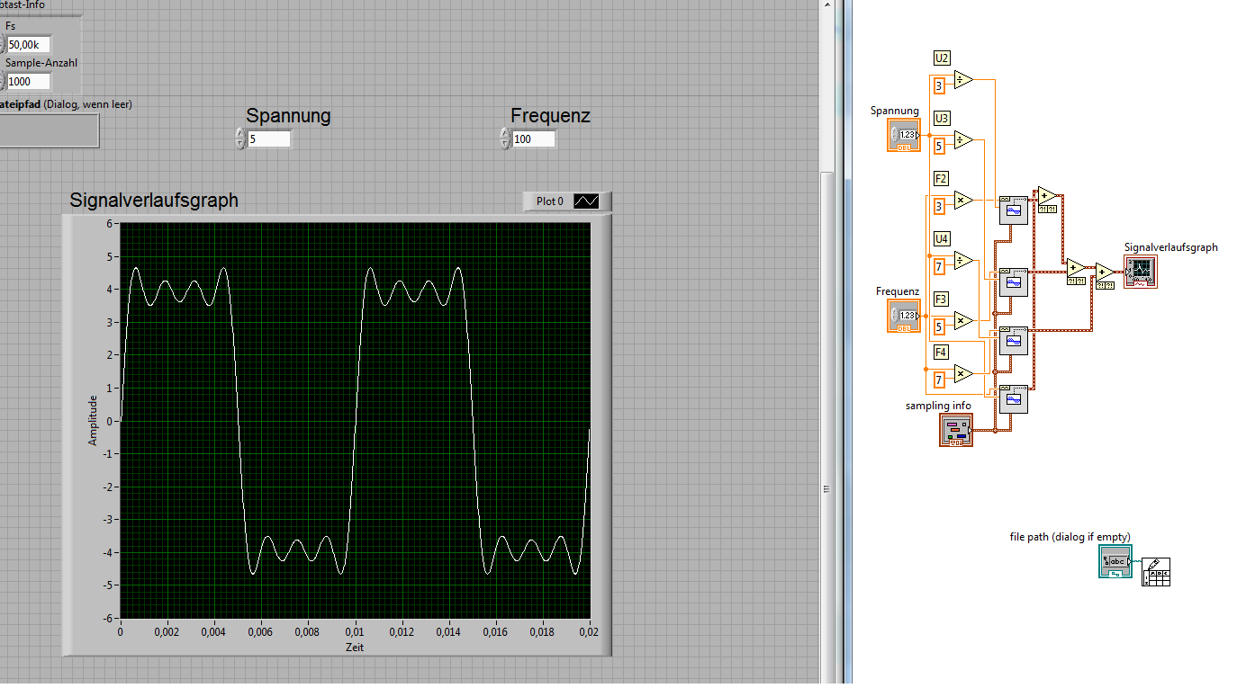The height and width of the screenshot is (688, 1237).
Task: Select the bottom Sine Waveform VI
Action: [1014, 398]
